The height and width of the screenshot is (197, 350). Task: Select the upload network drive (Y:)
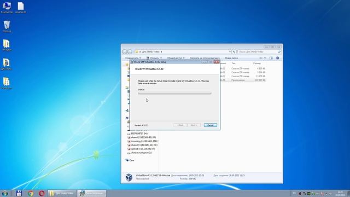click(141, 149)
